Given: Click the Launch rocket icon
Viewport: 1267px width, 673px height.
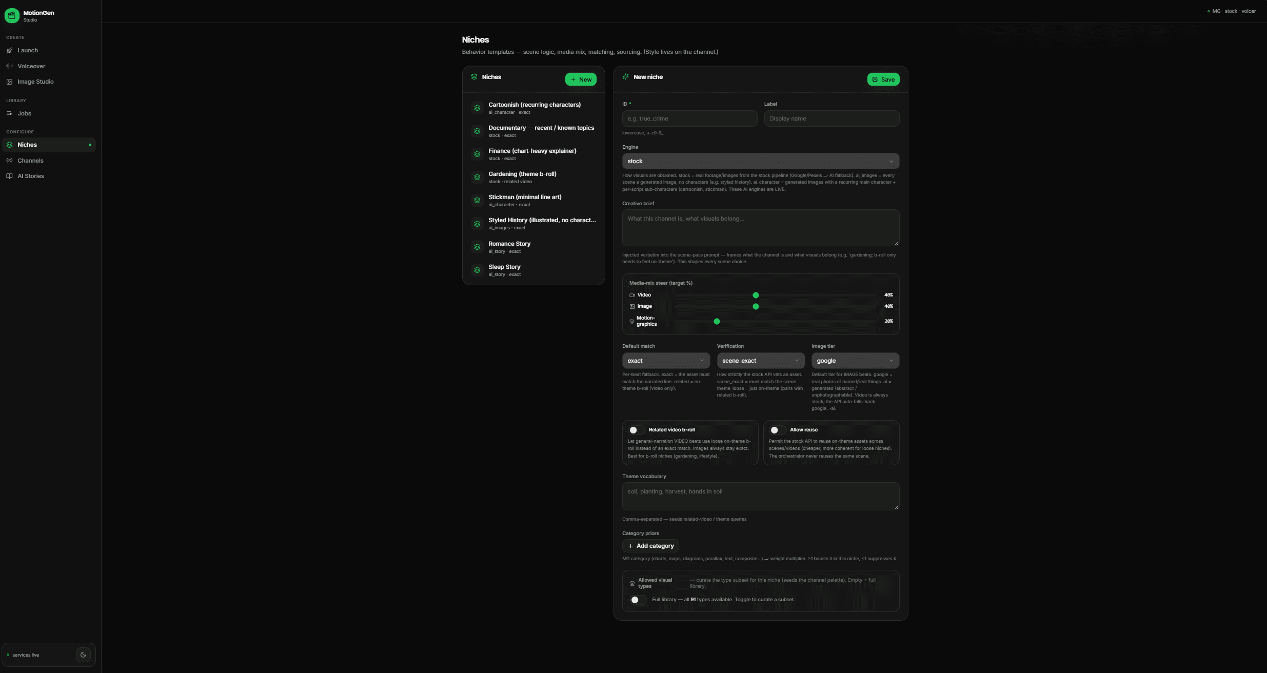Looking at the screenshot, I should tap(9, 50).
